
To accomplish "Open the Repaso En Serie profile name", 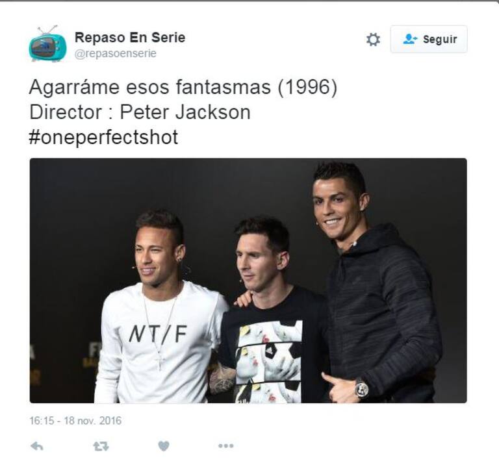I will (130, 38).
